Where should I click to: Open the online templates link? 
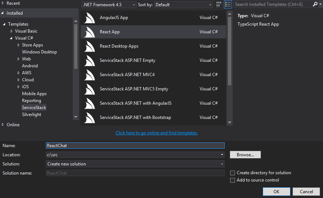point(156,133)
